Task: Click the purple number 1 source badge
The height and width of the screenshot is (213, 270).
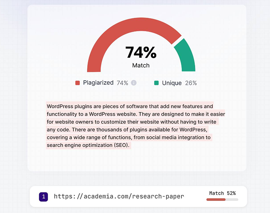Action: pos(43,196)
